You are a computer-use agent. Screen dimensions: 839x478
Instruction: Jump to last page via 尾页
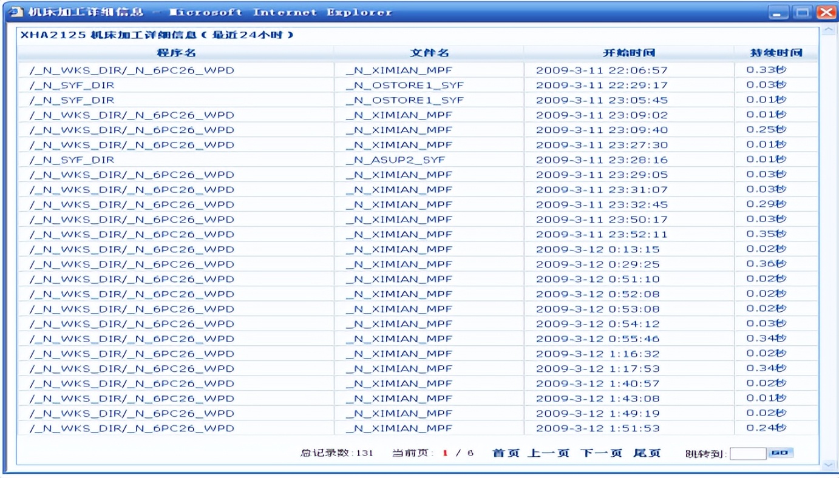(647, 453)
